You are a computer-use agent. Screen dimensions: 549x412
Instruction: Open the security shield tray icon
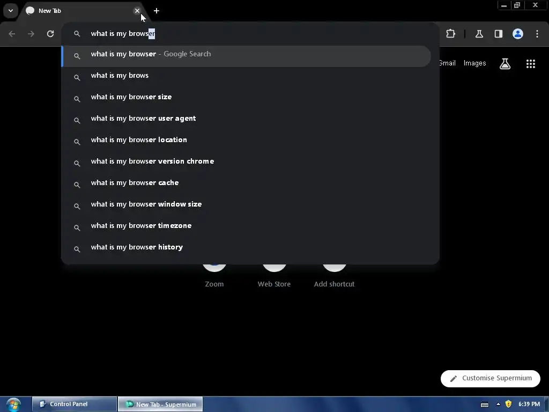pos(508,404)
